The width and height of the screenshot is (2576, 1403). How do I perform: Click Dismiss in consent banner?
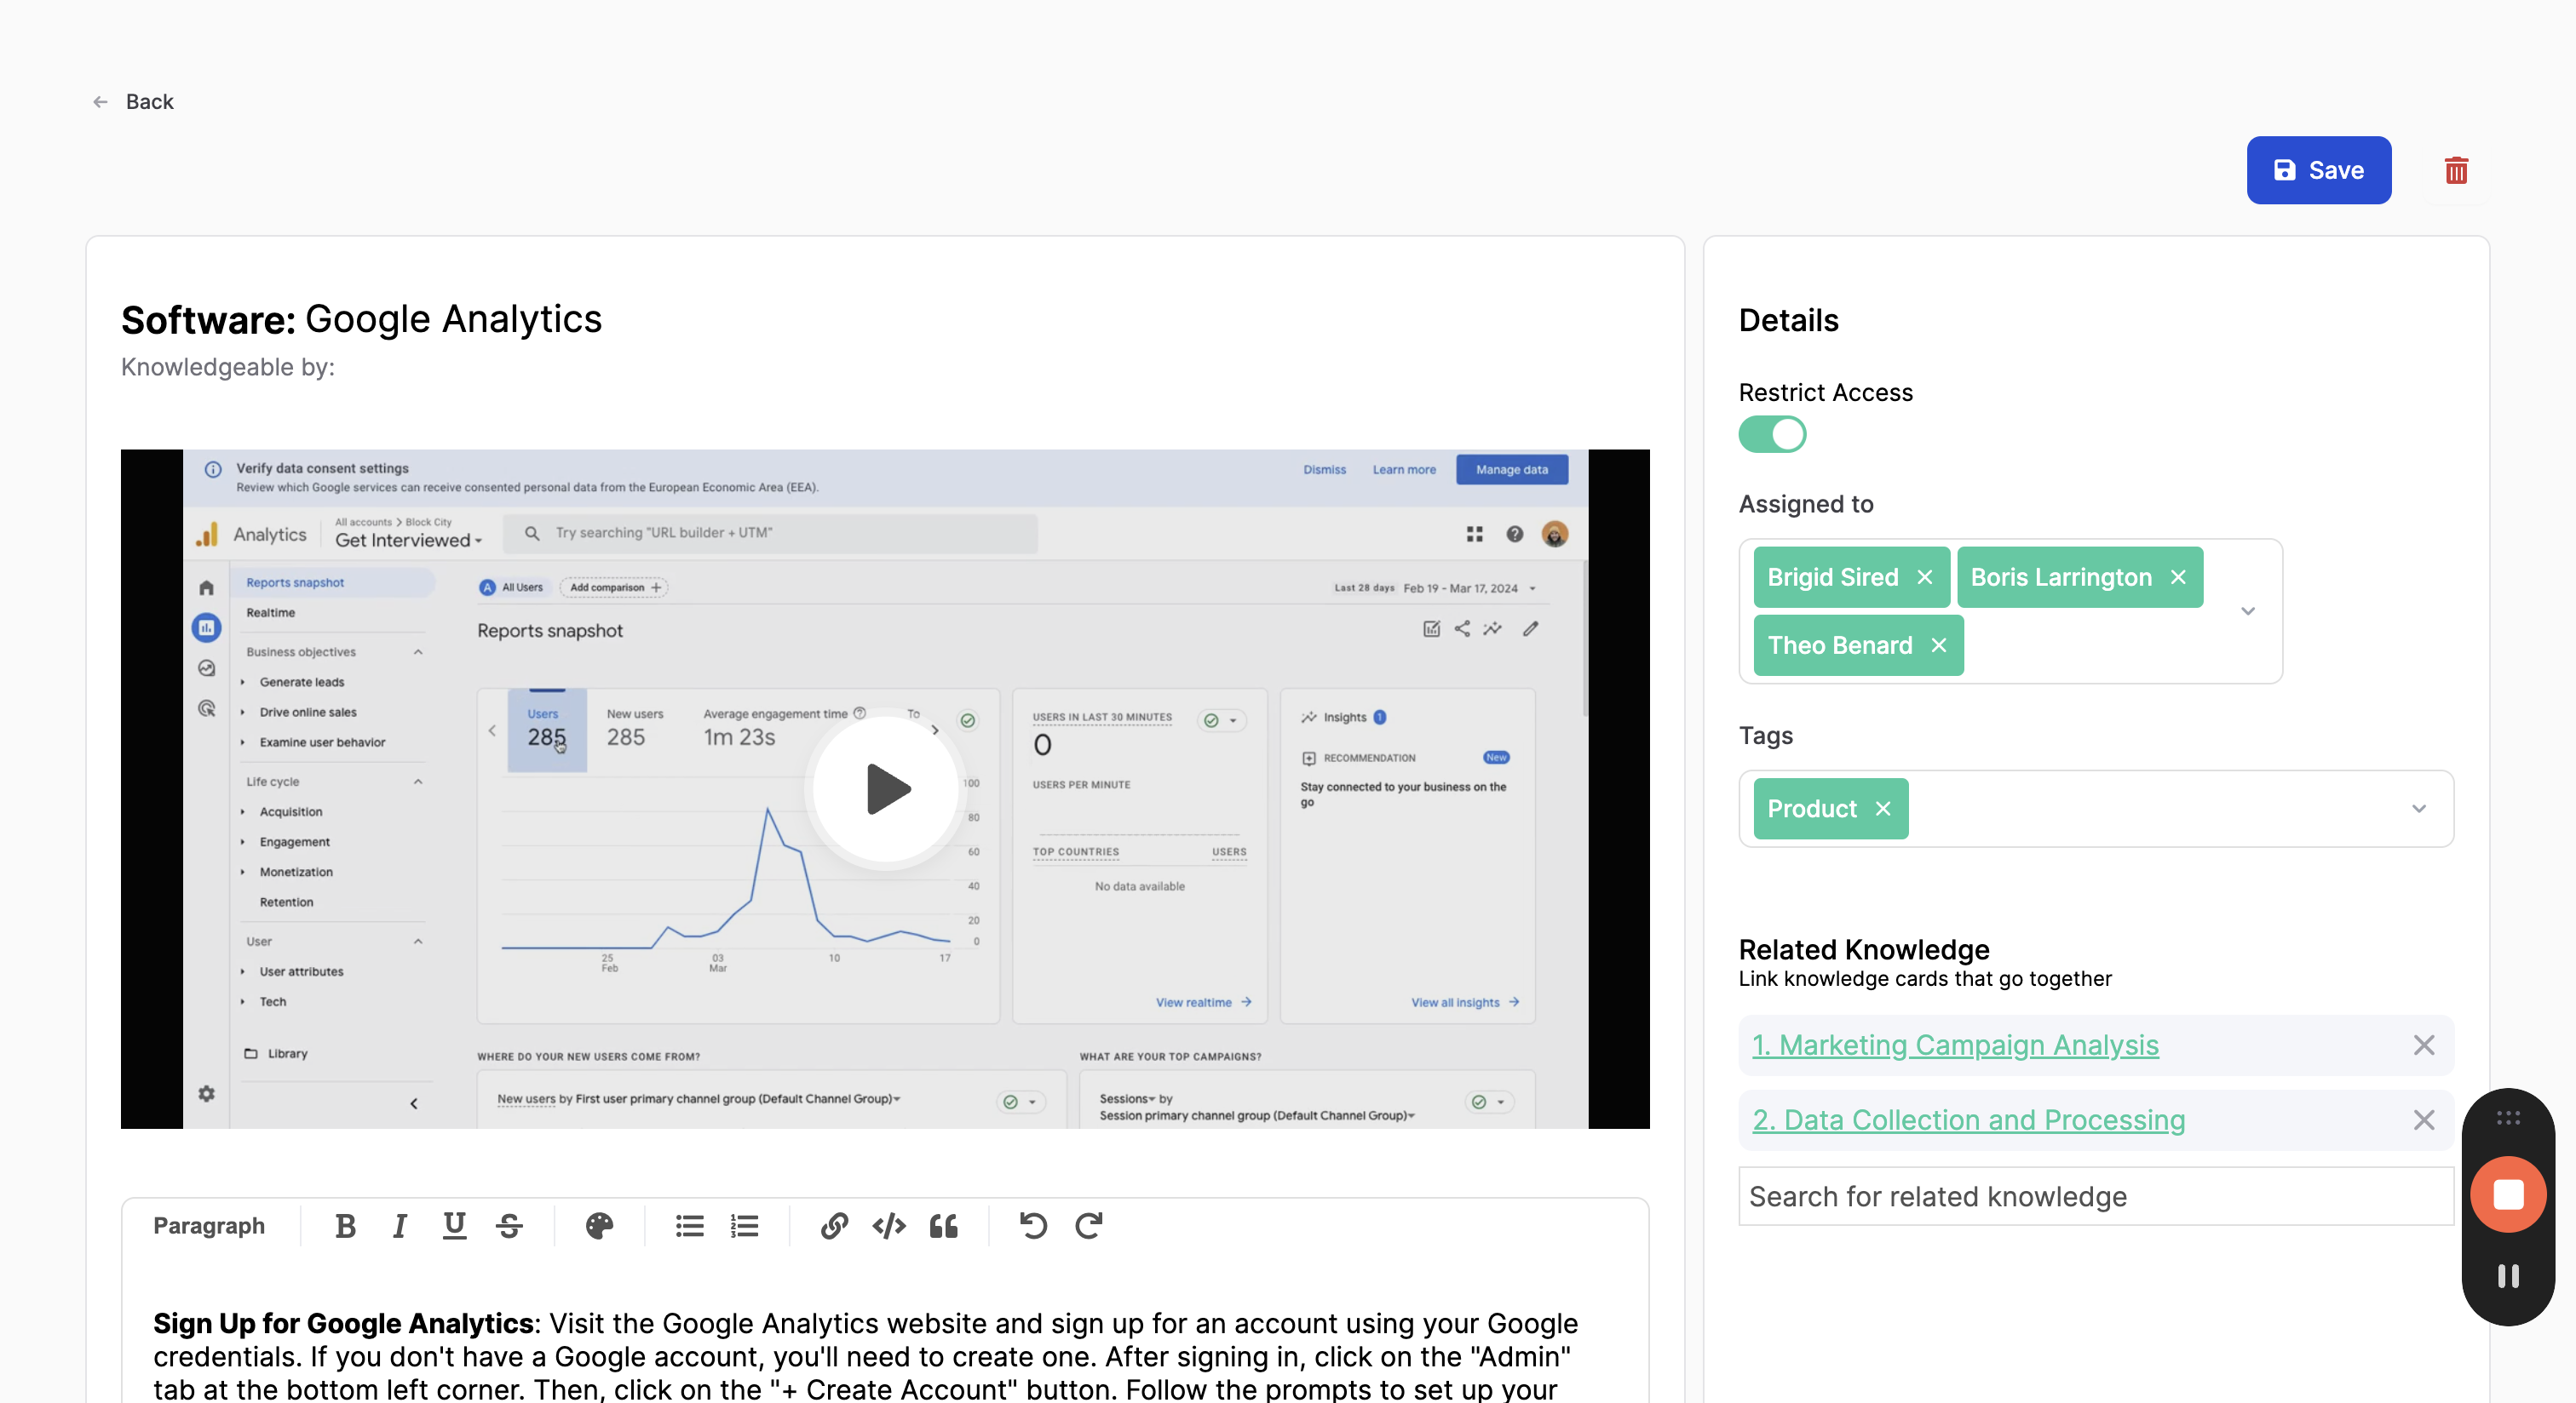(x=1324, y=470)
